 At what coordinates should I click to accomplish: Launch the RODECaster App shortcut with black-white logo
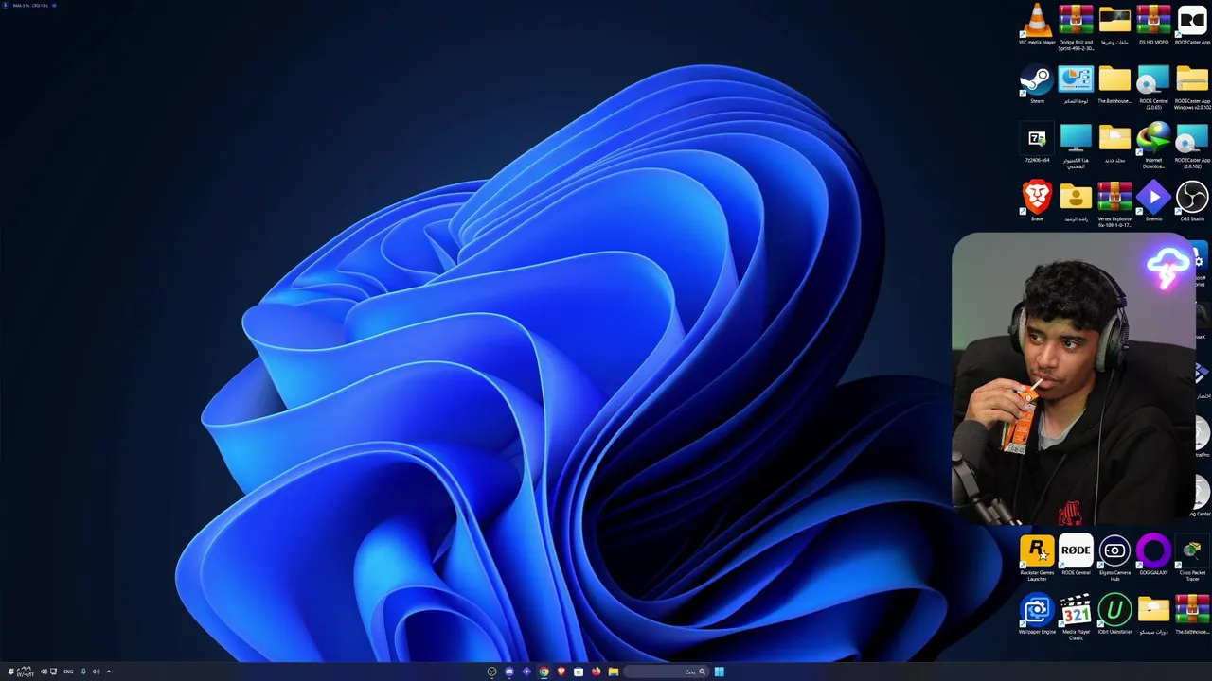(x=1192, y=26)
